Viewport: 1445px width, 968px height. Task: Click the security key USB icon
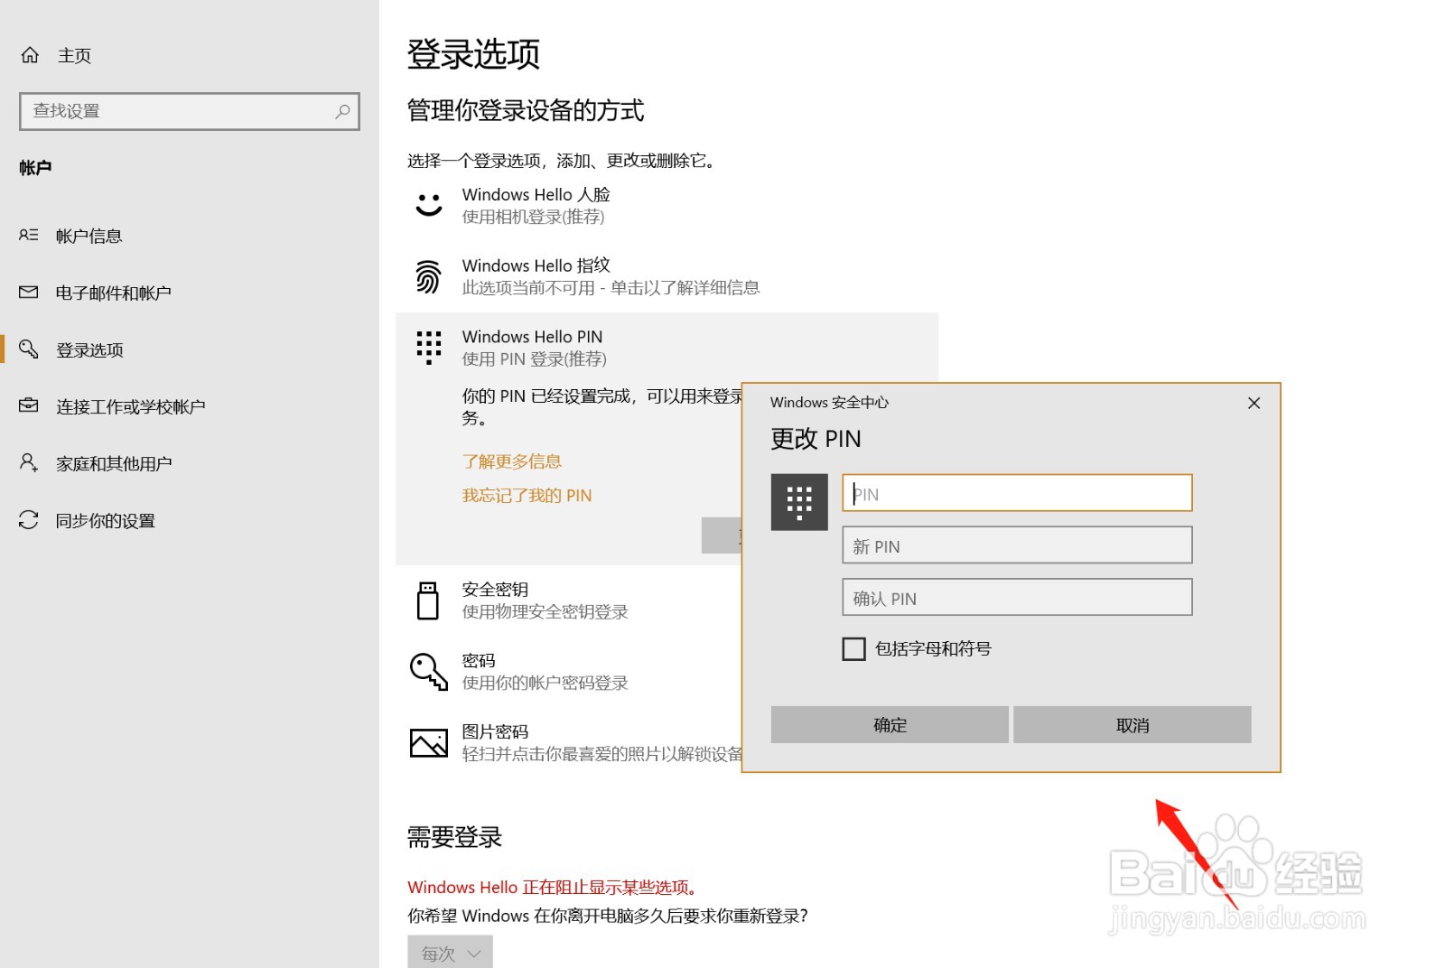pos(428,600)
